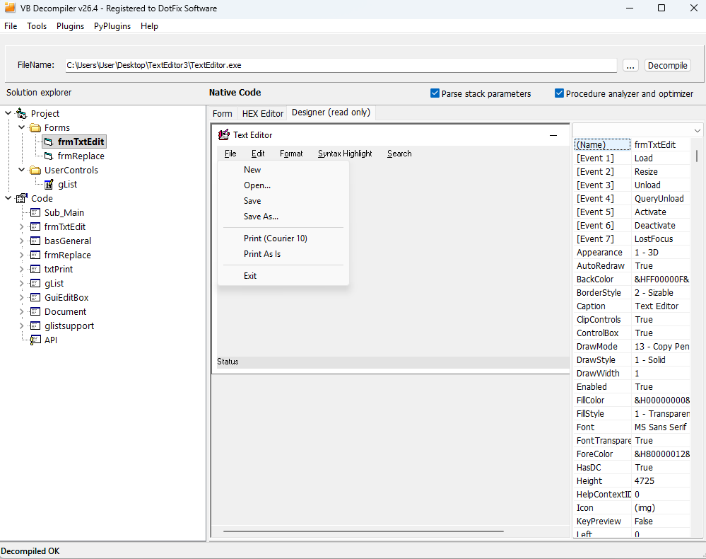Screen dimensions: 706x559
Task: Click the Document module icon
Action: pos(35,311)
